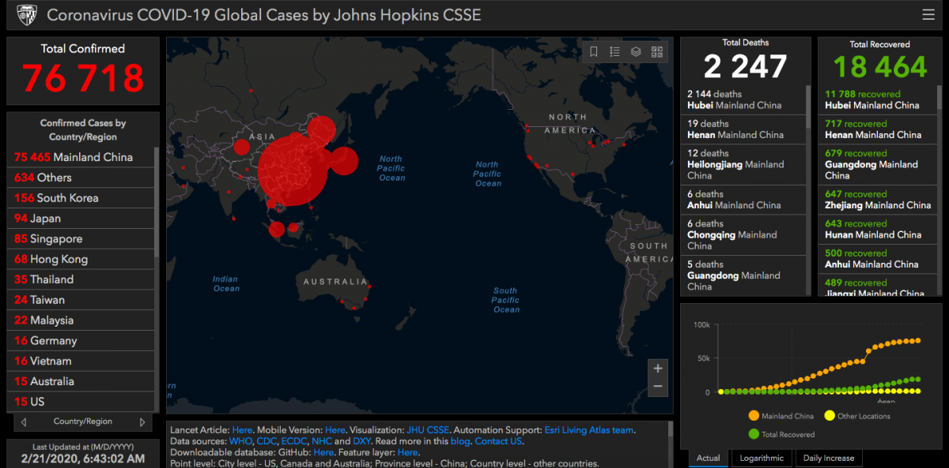Toggle Other Locations series in chart legend
This screenshot has width=949, height=468.
tap(857, 416)
